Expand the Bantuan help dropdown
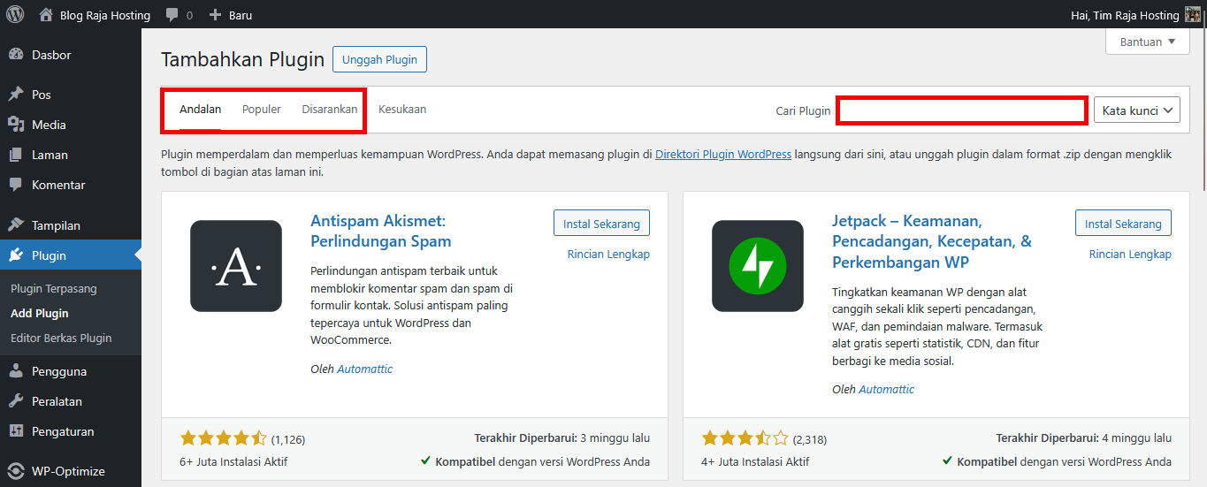The image size is (1207, 487). 1148,42
